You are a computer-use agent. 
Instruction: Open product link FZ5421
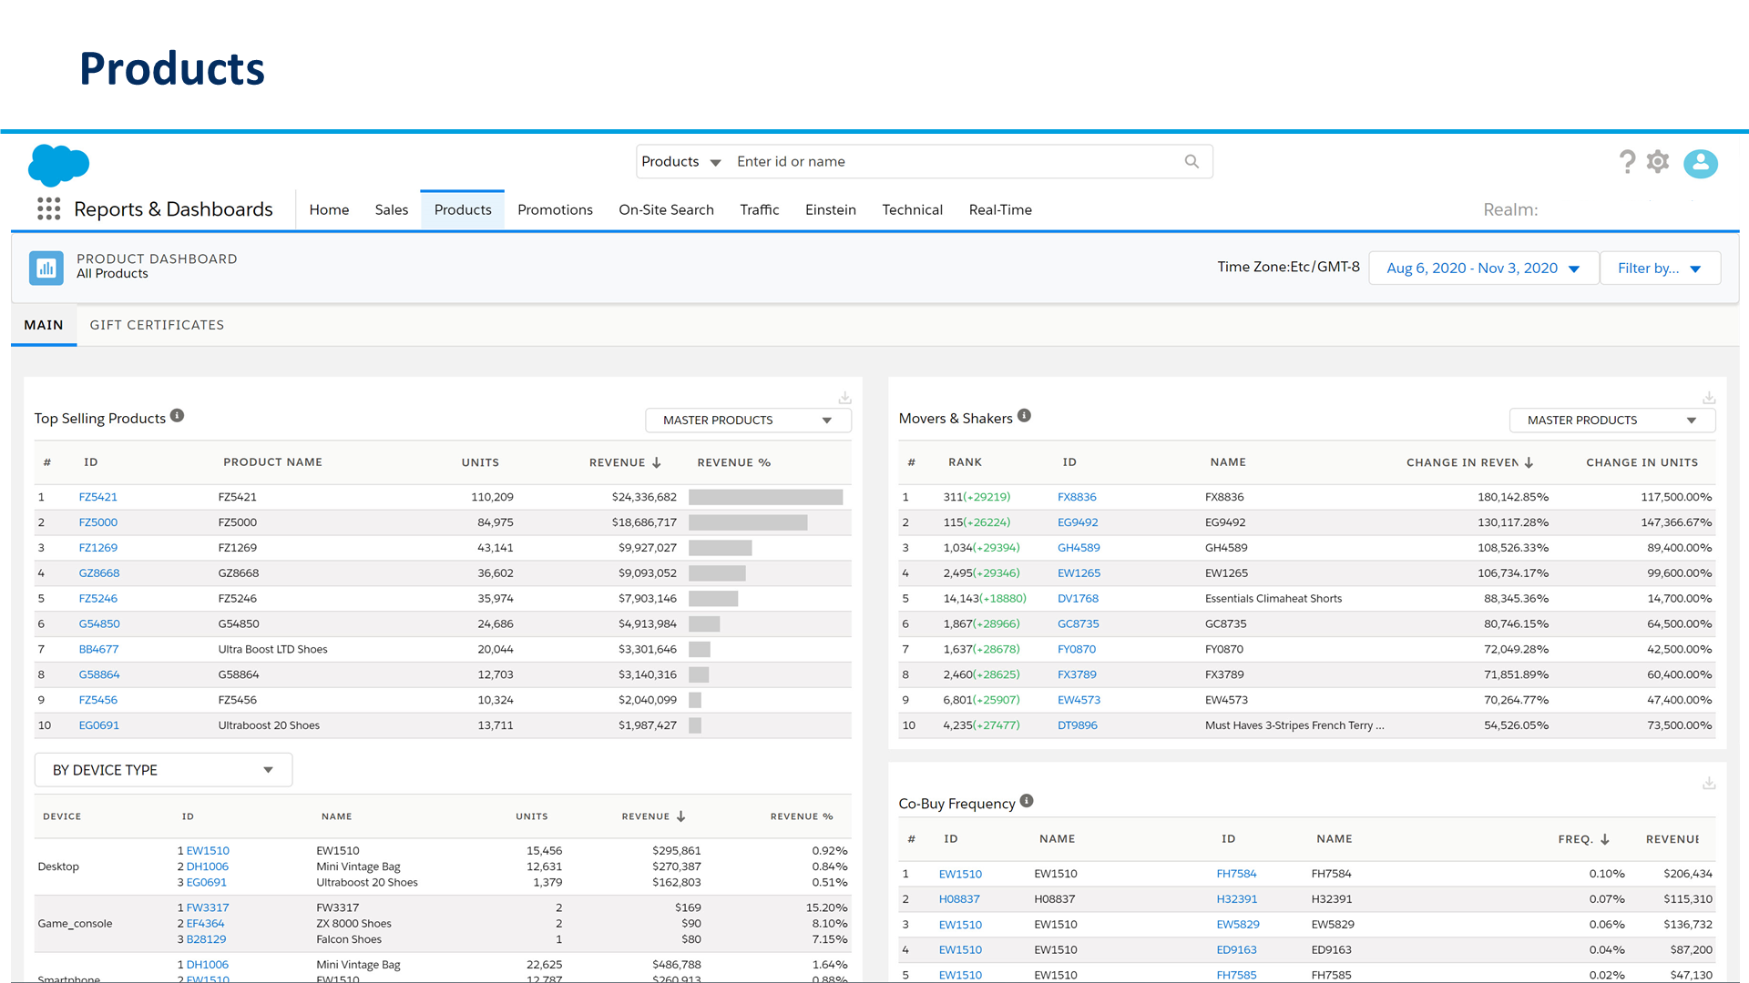tap(98, 497)
